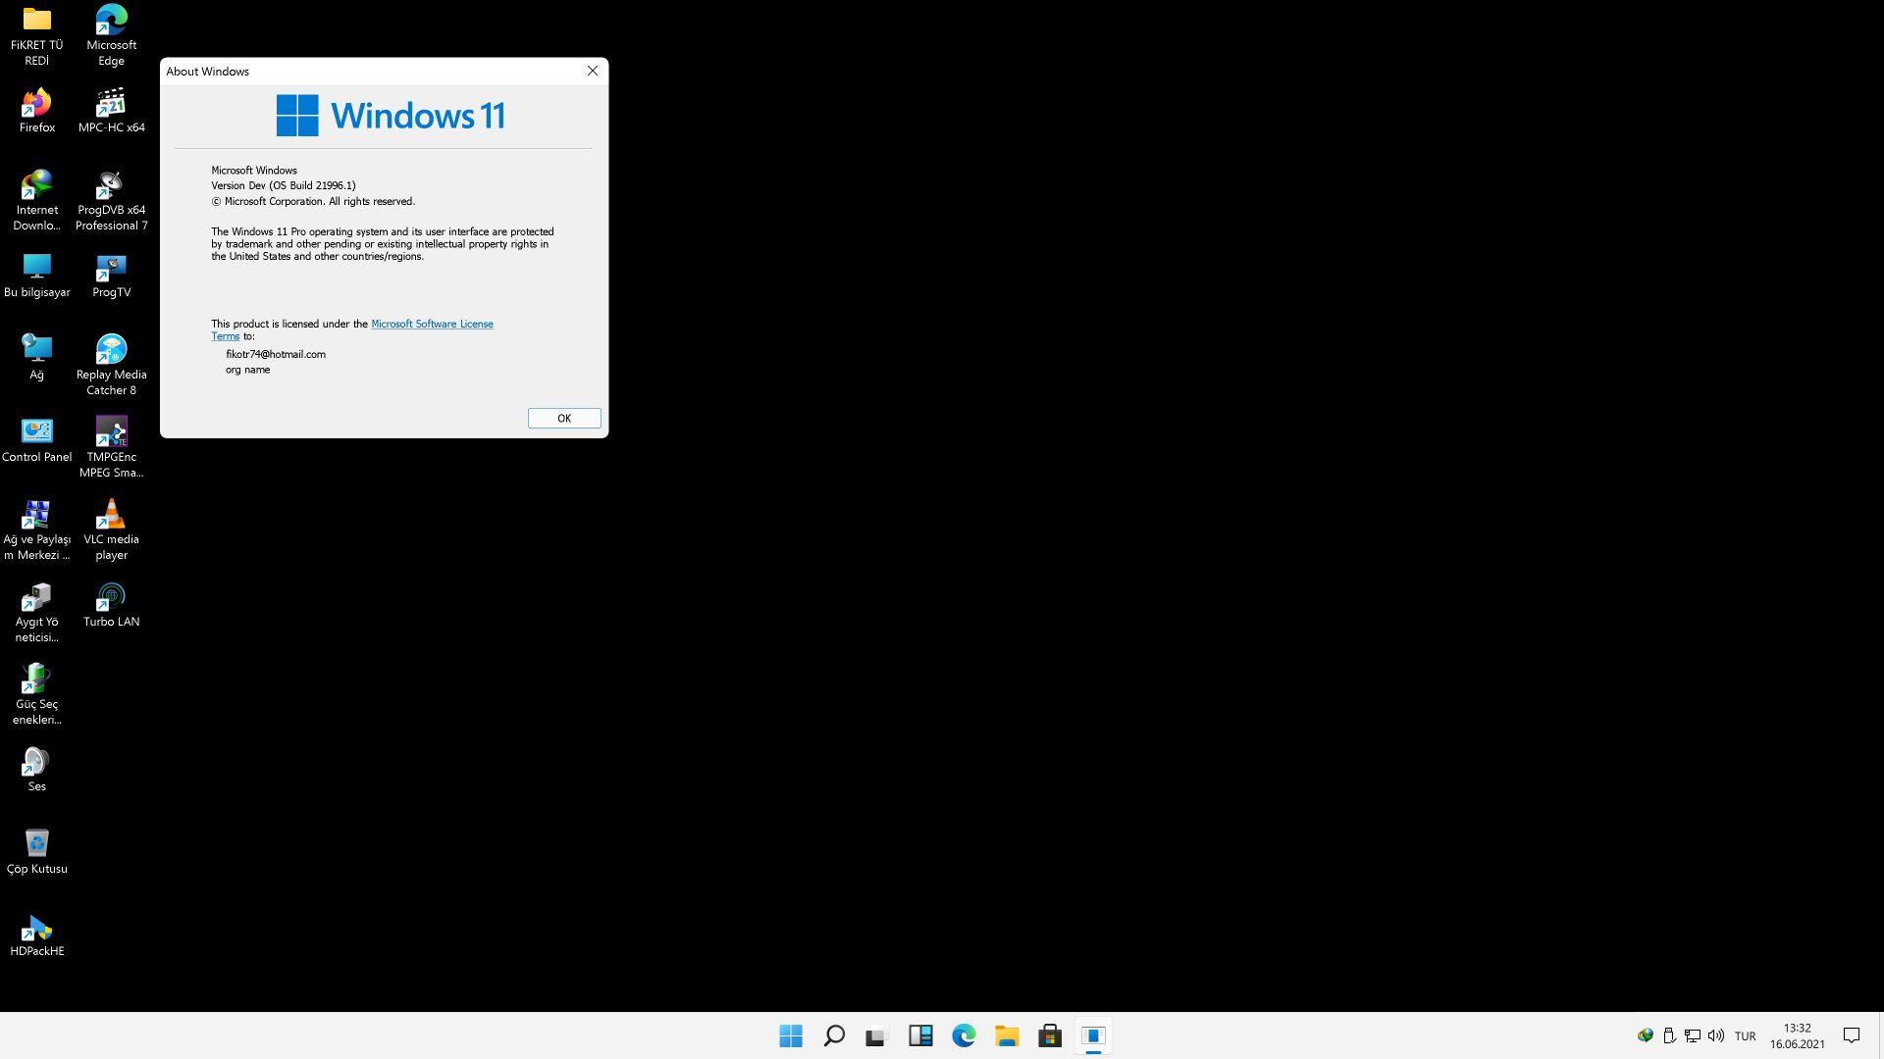The width and height of the screenshot is (1884, 1059).
Task: Open the clock and date flyout
Action: coord(1798,1035)
